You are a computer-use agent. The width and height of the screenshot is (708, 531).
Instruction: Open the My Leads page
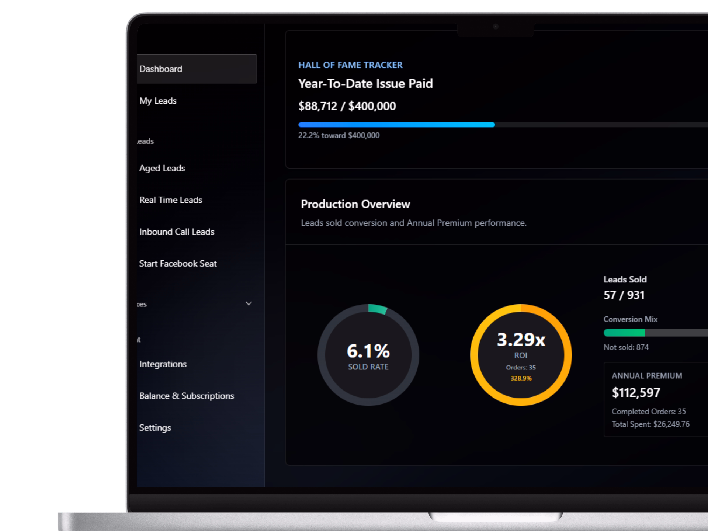tap(158, 101)
